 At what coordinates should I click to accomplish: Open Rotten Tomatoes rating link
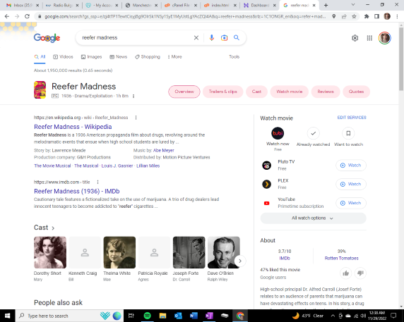coord(341,259)
